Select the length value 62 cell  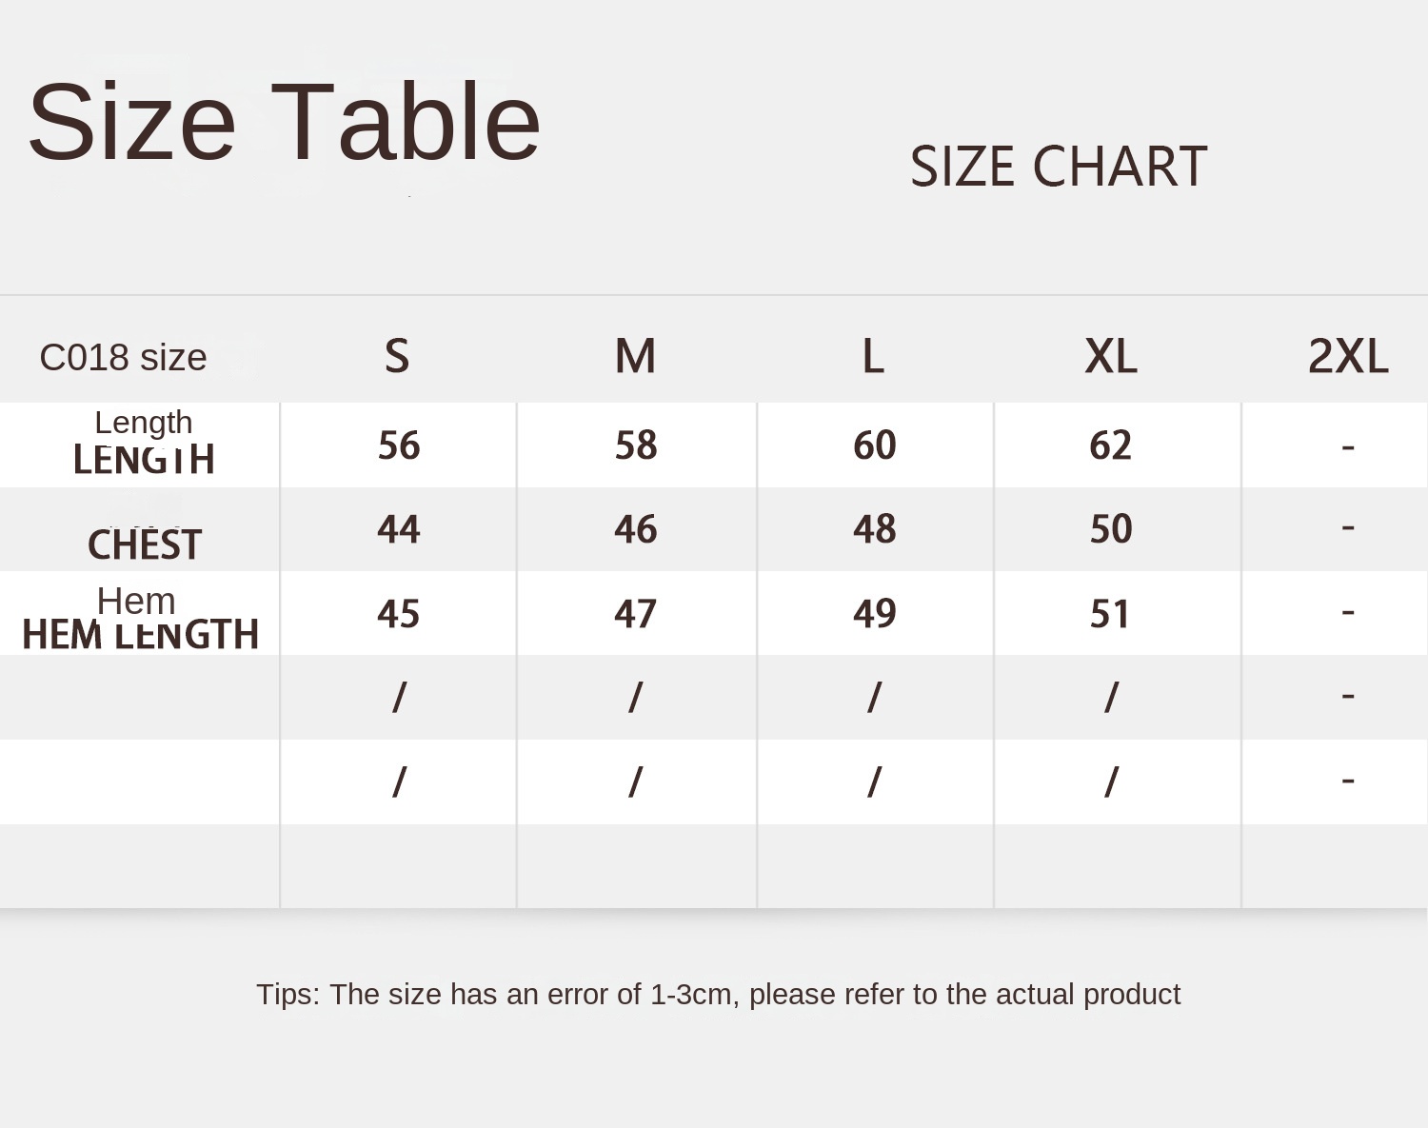(1110, 445)
